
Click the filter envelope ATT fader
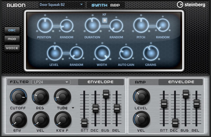click(x=84, y=123)
